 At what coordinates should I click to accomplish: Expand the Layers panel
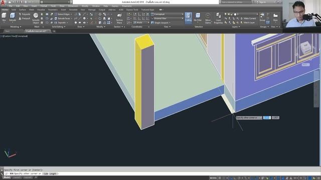point(236,26)
